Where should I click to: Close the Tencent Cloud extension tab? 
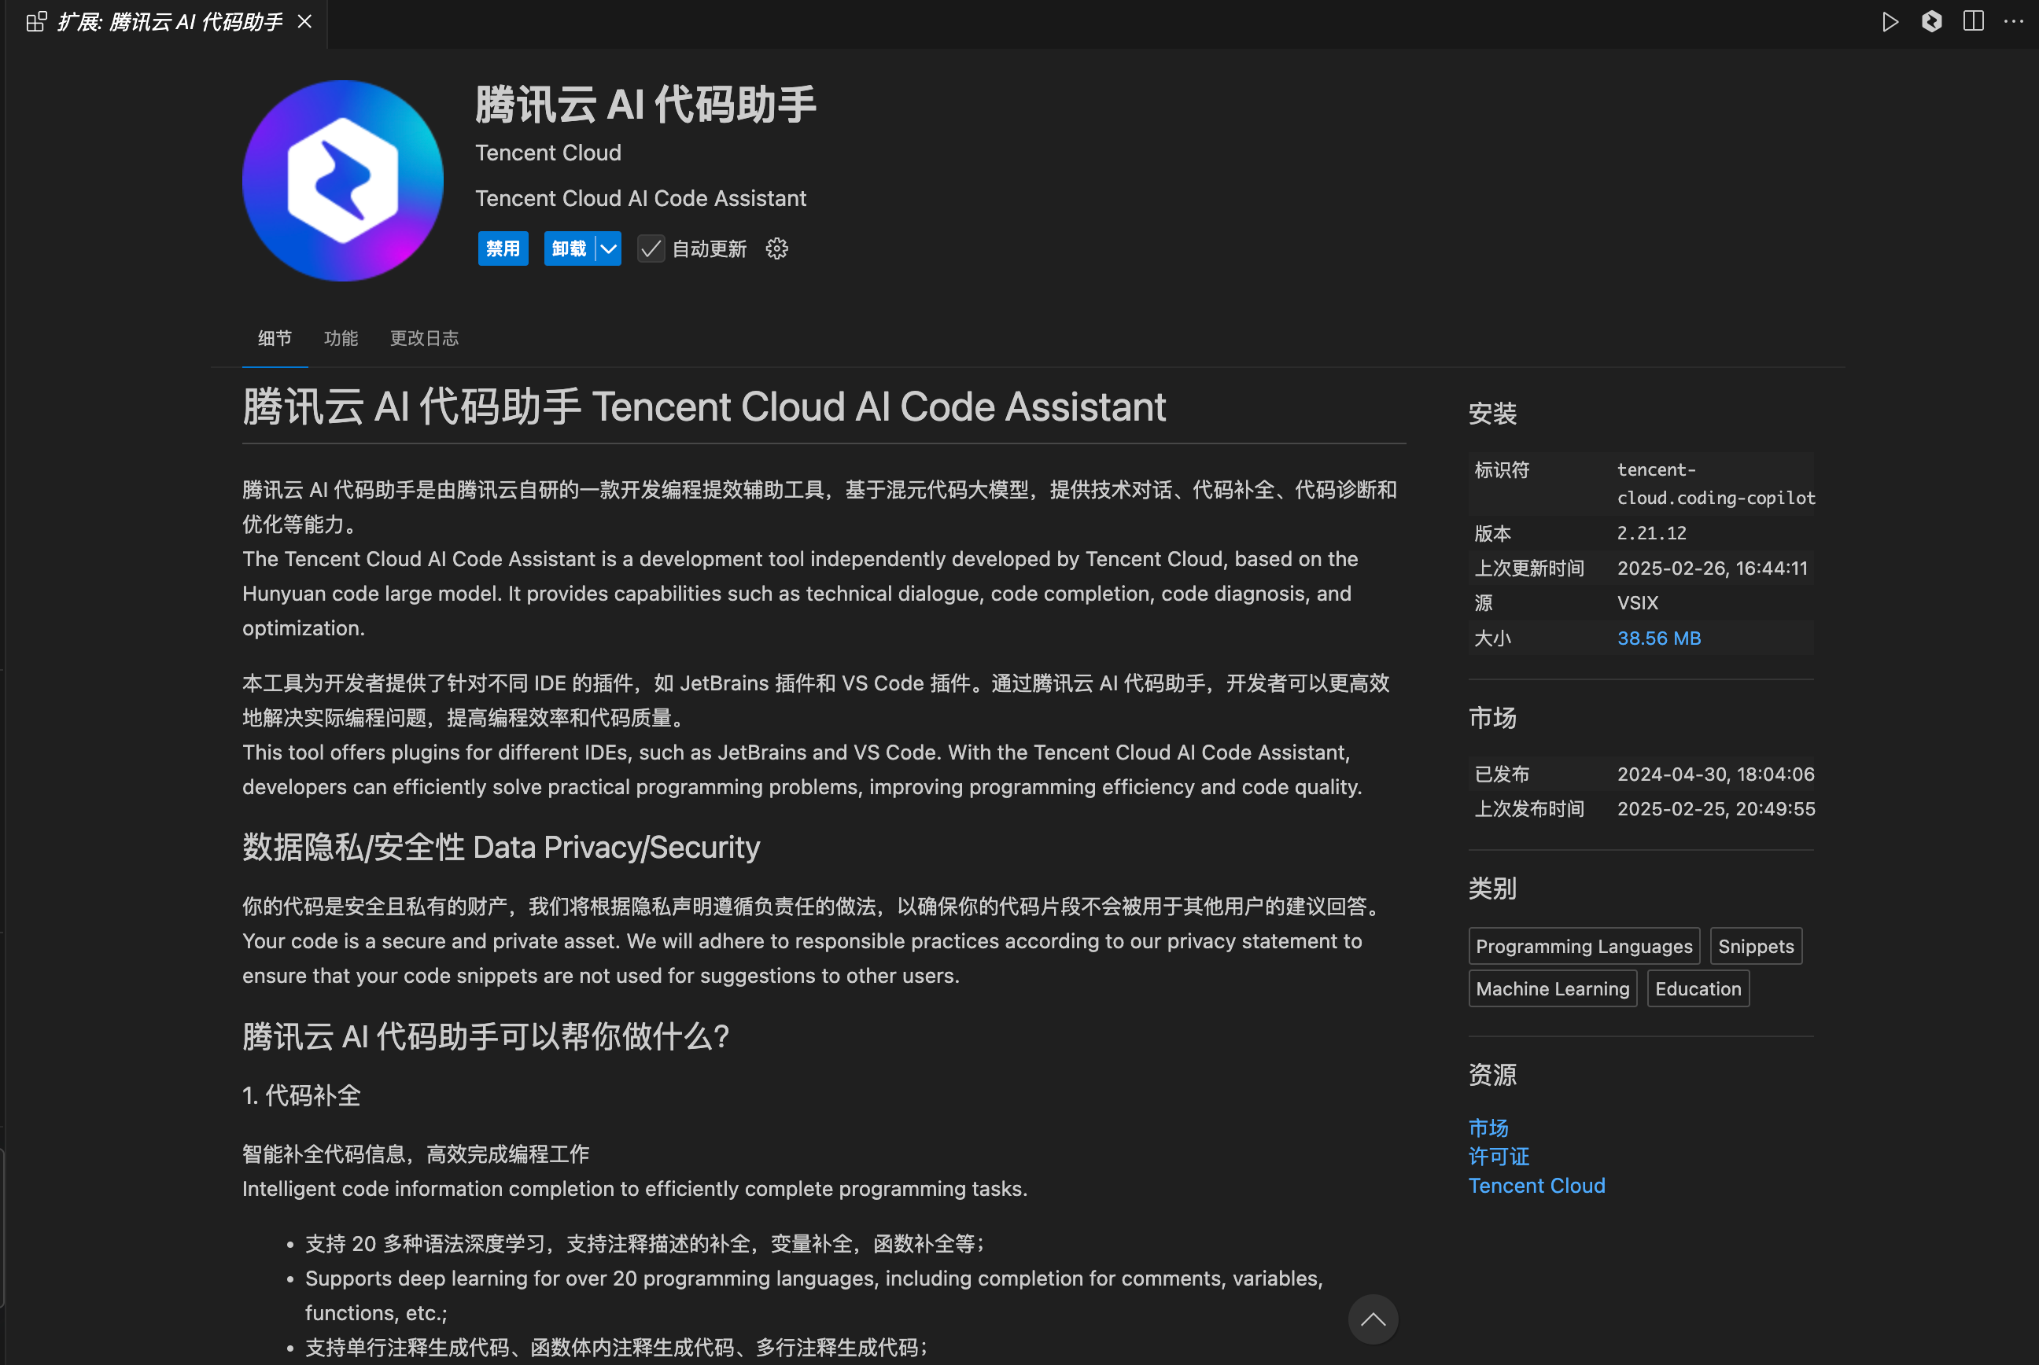pyautogui.click(x=305, y=22)
